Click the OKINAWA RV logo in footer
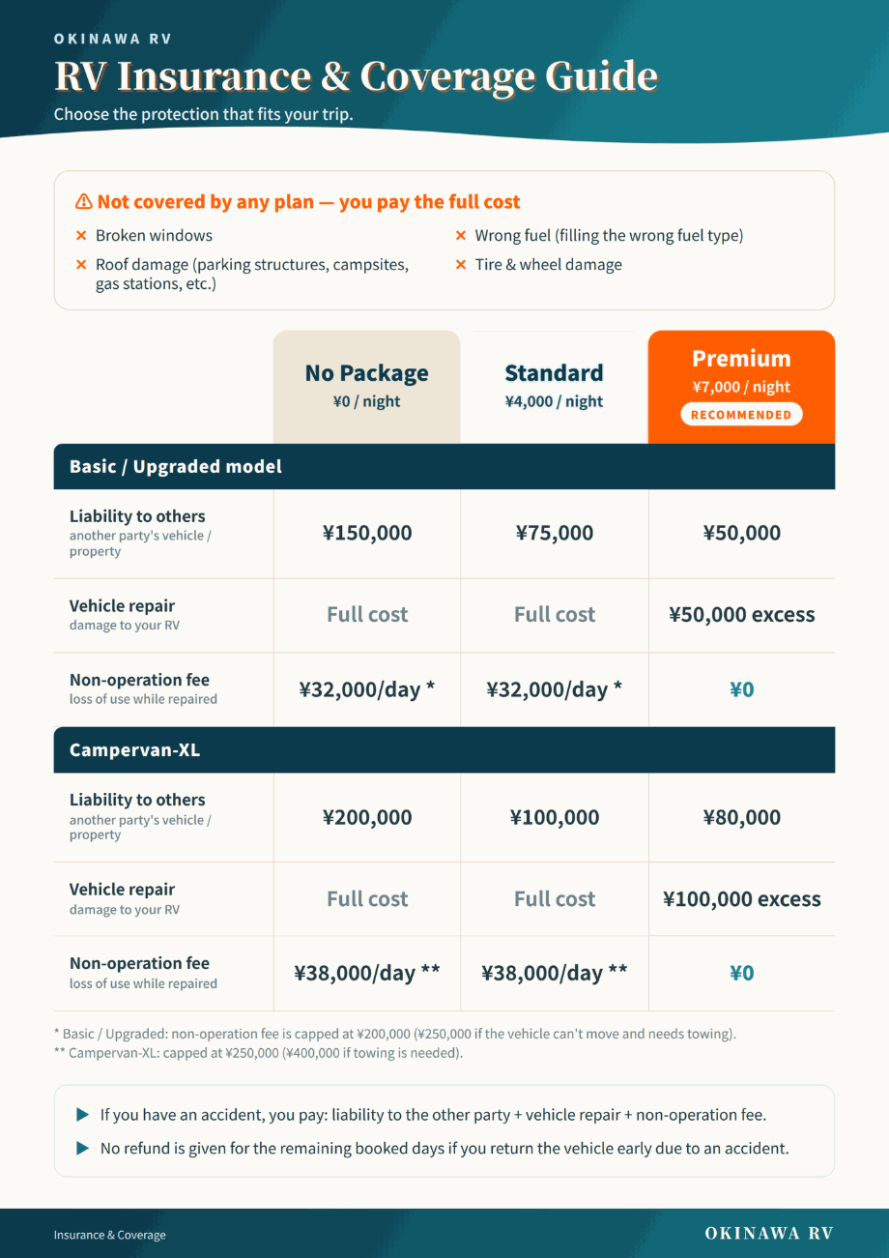Screen dimensions: 889x1258 [769, 1233]
